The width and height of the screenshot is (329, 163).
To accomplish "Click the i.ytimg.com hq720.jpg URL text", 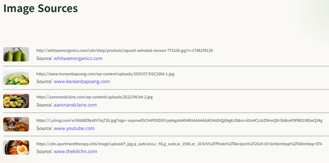I will 179,121.
